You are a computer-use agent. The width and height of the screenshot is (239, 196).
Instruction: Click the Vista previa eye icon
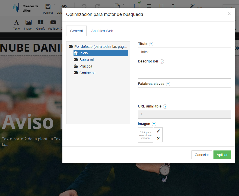click(64, 6)
